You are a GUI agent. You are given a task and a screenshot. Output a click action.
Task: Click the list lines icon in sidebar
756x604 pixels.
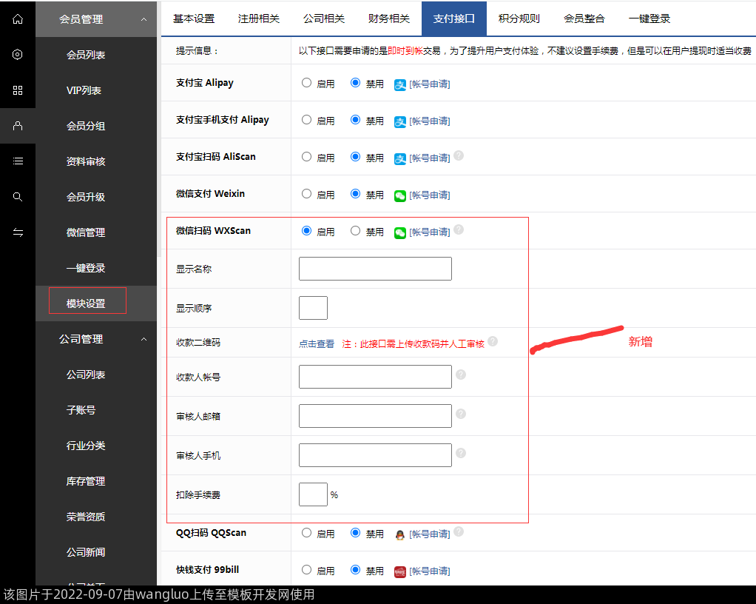tap(18, 161)
